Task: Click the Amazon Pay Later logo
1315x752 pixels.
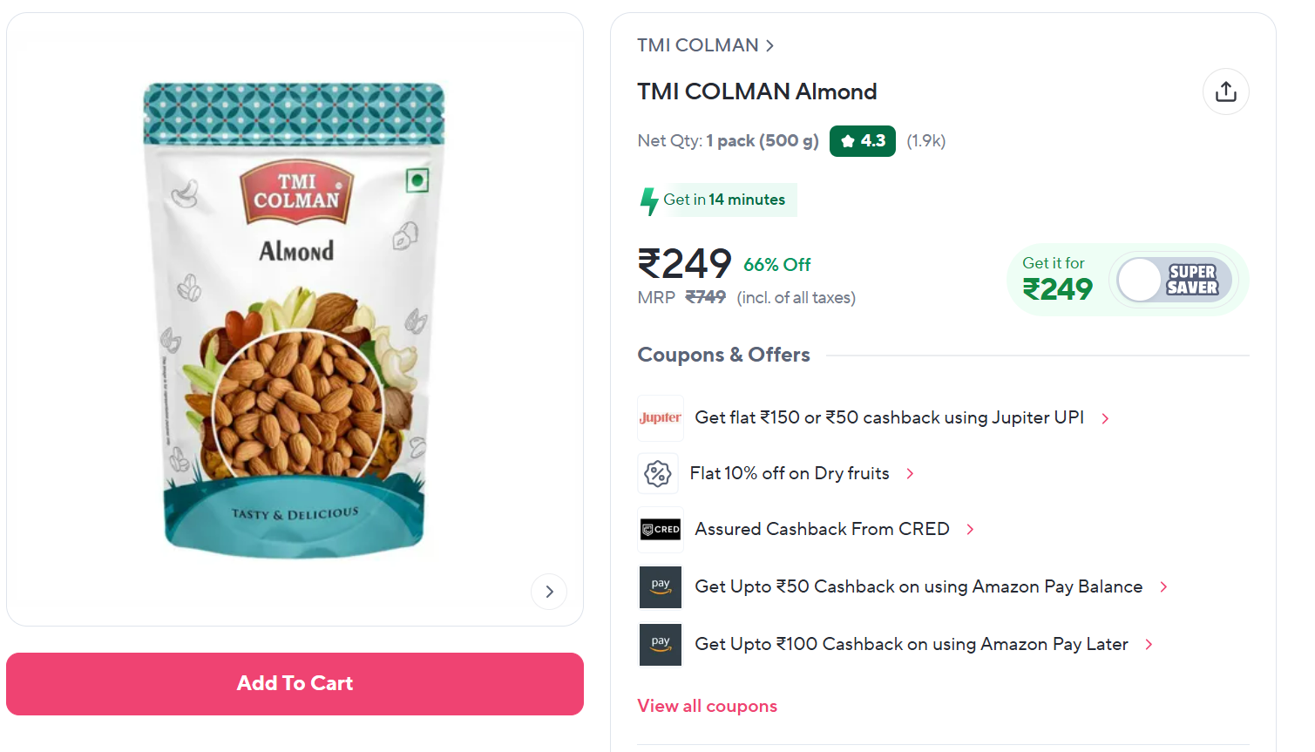Action: [x=660, y=645]
